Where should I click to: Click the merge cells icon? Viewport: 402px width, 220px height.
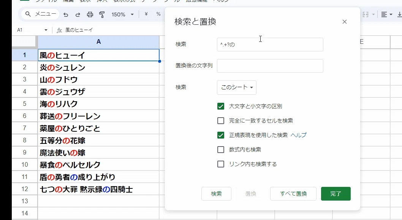pyautogui.click(x=366, y=14)
